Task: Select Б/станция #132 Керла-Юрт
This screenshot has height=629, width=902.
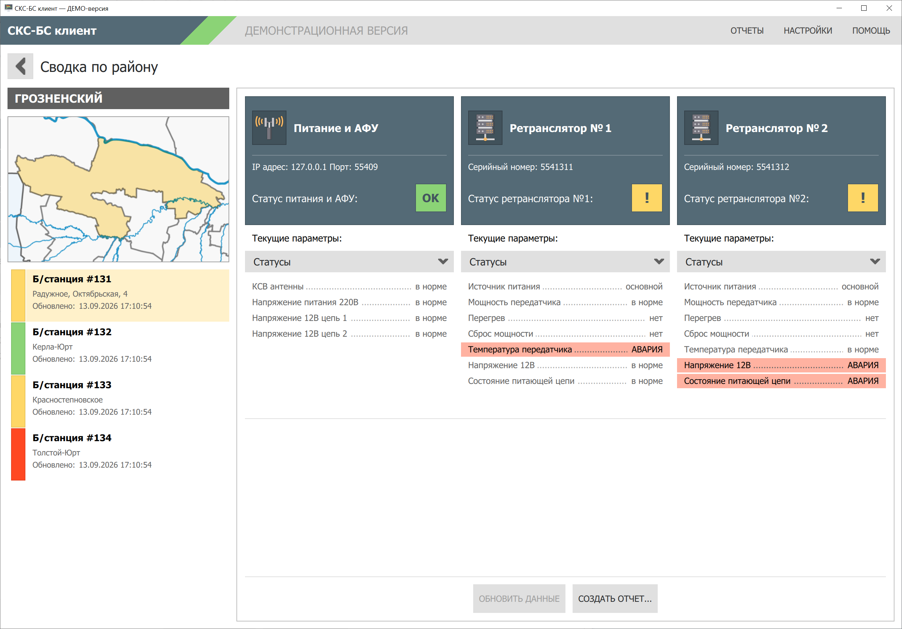Action: [x=120, y=348]
